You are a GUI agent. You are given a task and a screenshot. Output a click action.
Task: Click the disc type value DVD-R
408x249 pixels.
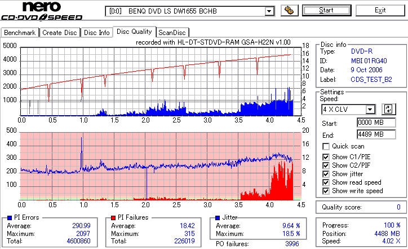[x=362, y=51]
